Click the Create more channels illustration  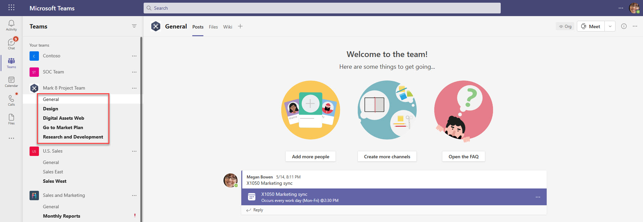tap(387, 110)
